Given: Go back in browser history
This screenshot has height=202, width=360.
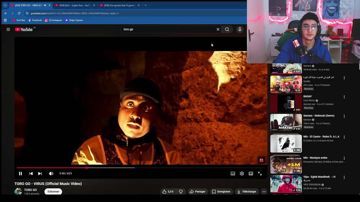Looking at the screenshot, I should (x=6, y=13).
